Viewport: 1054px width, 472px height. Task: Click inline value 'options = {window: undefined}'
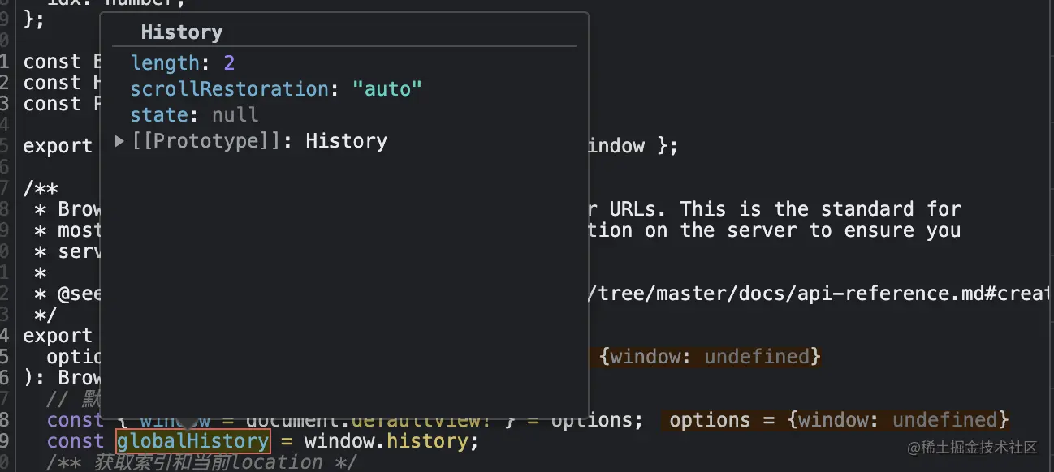tap(839, 420)
